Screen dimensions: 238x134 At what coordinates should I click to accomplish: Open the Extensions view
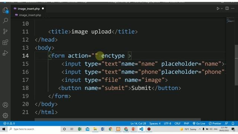pyautogui.click(x=5, y=42)
